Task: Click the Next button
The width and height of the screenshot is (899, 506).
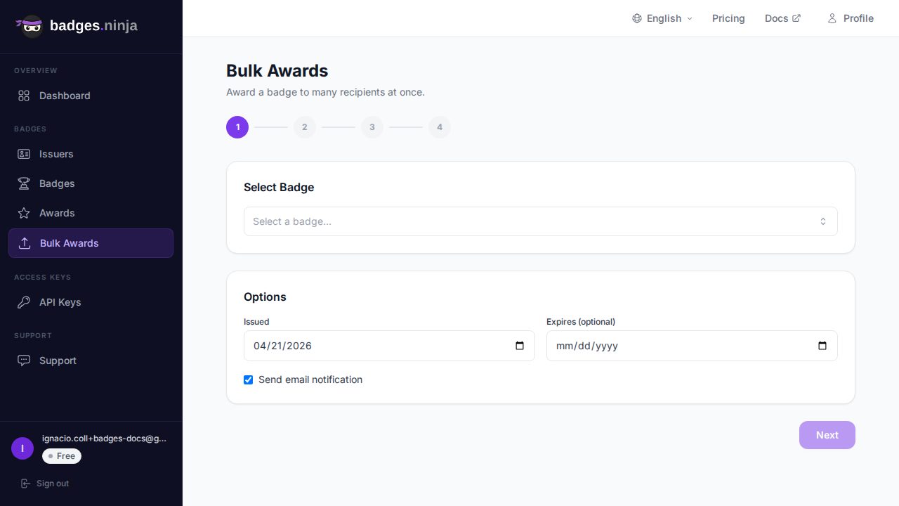Action: coord(827,435)
